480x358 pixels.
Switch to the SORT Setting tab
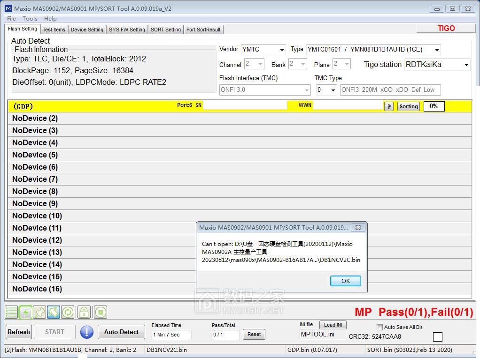pyautogui.click(x=165, y=30)
